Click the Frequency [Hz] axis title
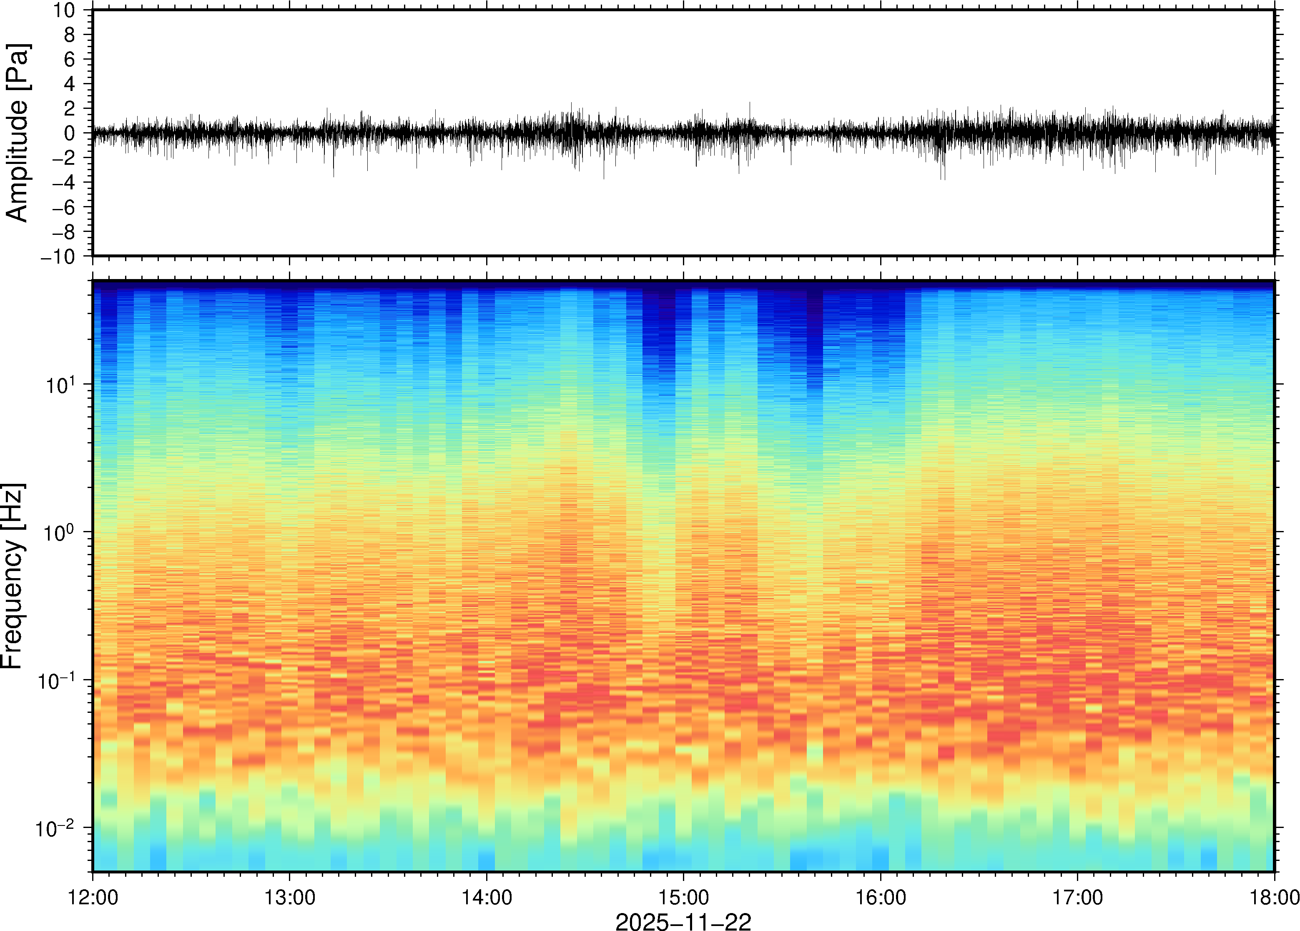Image resolution: width=1300 pixels, height=931 pixels. click(x=13, y=576)
